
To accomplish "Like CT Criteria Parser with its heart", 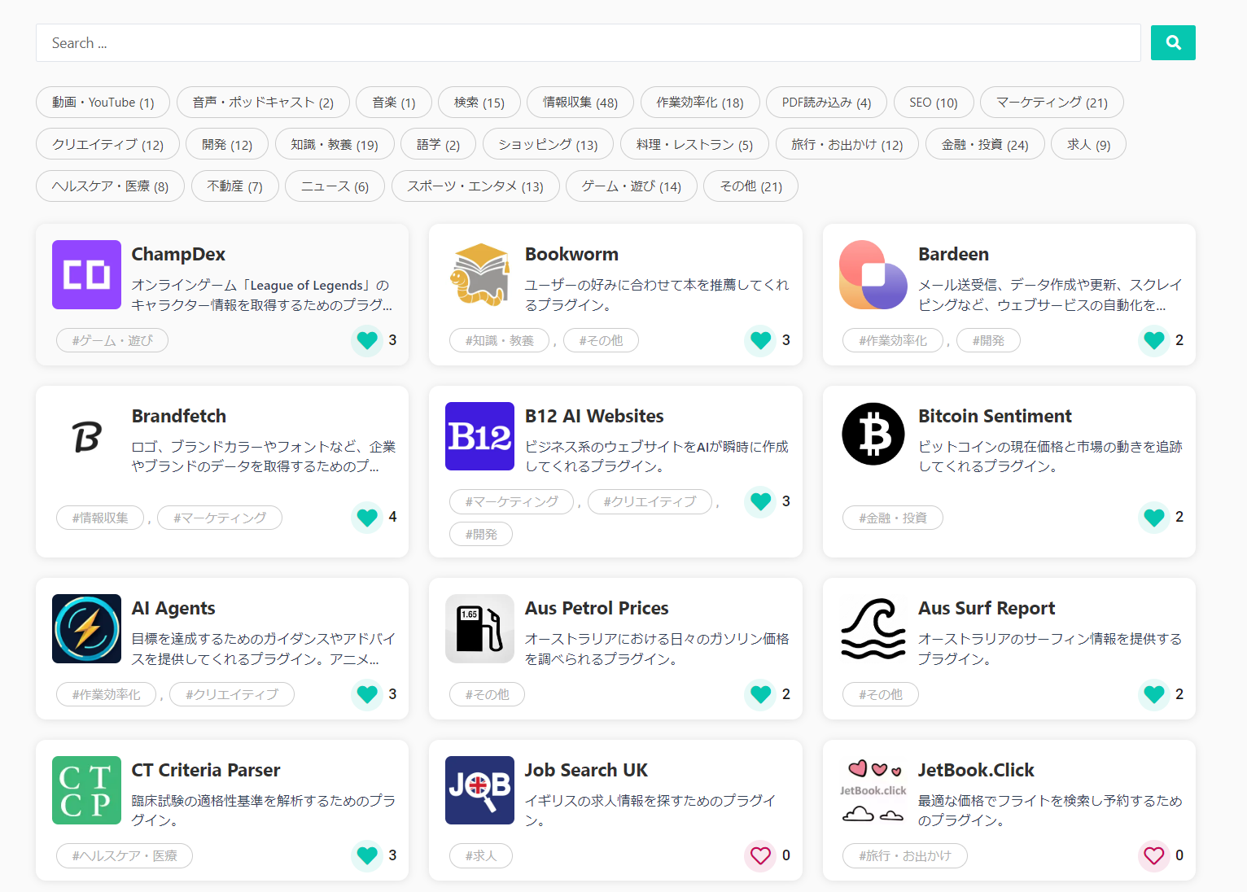I will click(367, 855).
